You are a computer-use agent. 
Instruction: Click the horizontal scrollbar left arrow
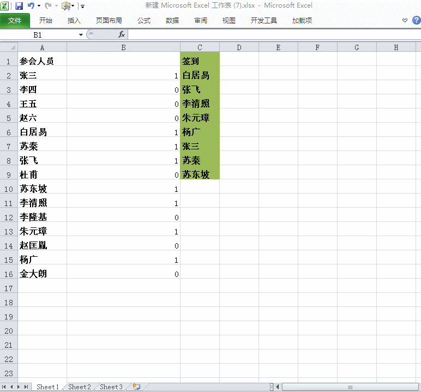[x=278, y=387]
